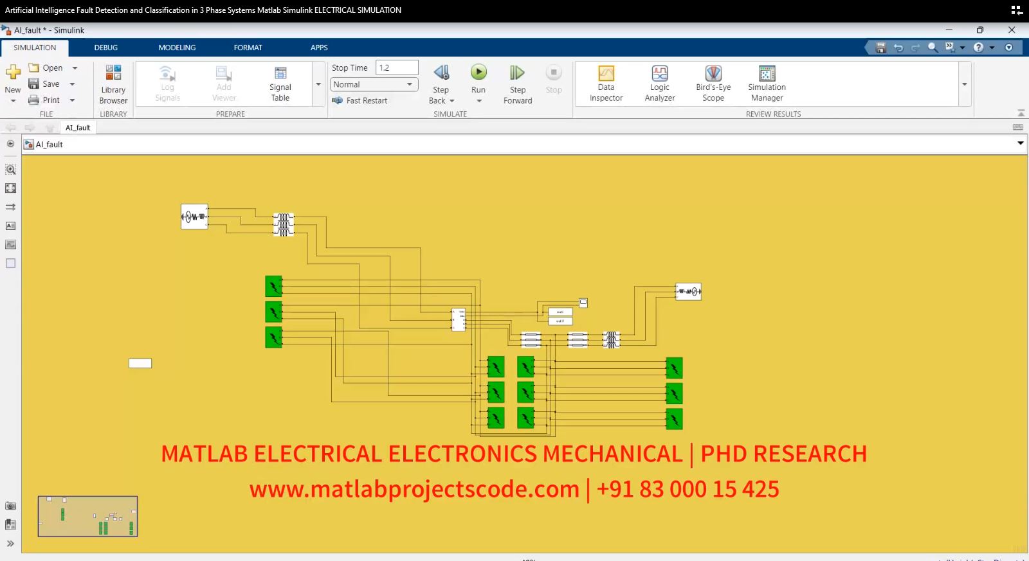Open the Simulation Manager
The image size is (1029, 561).
pyautogui.click(x=767, y=84)
